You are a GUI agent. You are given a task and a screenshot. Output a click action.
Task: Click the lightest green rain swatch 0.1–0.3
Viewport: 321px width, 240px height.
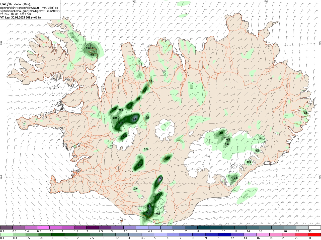[x=7, y=234]
